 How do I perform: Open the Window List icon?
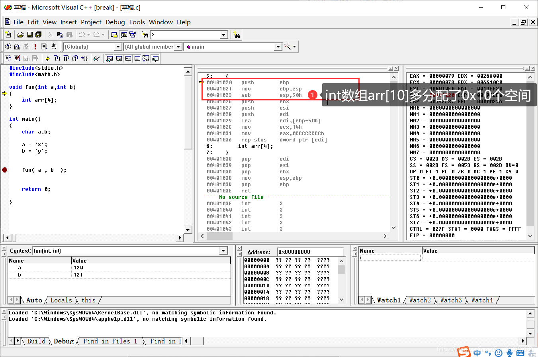point(133,35)
